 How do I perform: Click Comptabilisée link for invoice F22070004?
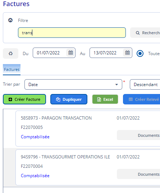click(x=35, y=176)
